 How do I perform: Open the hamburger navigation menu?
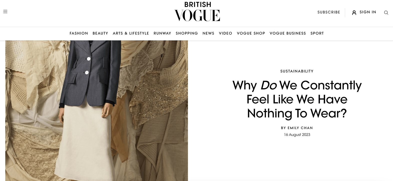coord(5,11)
